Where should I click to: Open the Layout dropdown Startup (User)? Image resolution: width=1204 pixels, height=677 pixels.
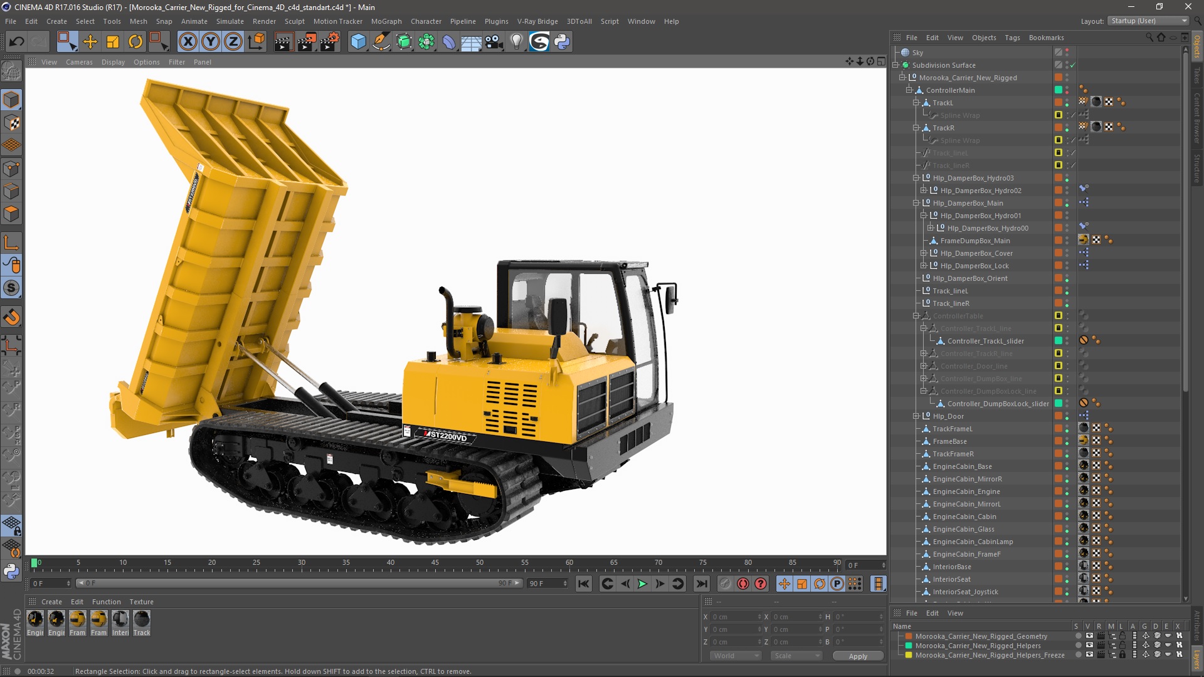(1148, 21)
